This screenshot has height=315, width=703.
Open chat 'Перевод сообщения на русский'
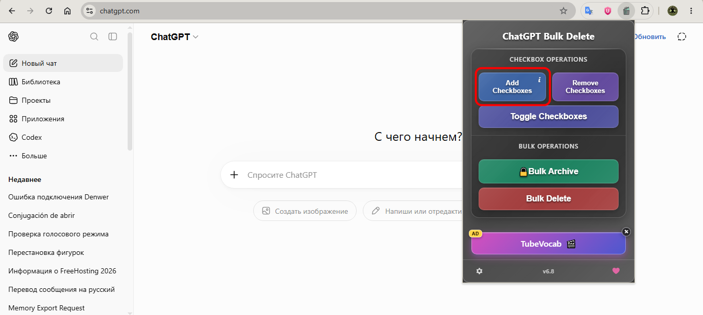point(63,289)
